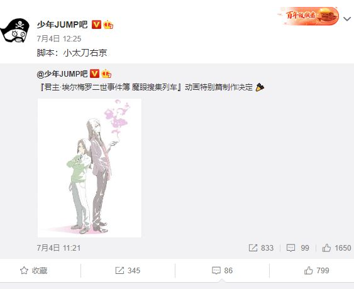Like this post with 799 likes
Image resolution: width=354 pixels, height=289 pixels.
[317, 270]
